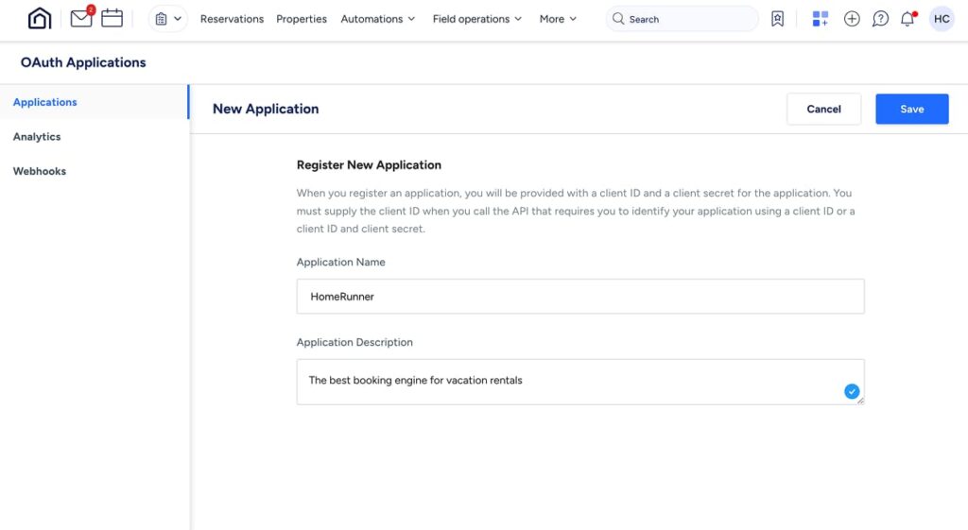Save the new application

(x=912, y=110)
